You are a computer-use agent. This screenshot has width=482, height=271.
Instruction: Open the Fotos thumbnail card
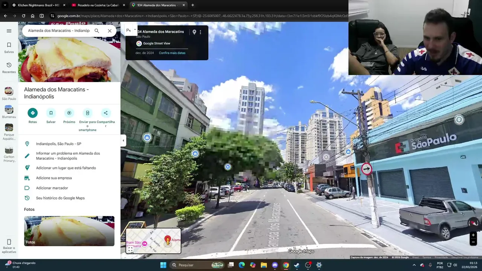[x=69, y=231]
